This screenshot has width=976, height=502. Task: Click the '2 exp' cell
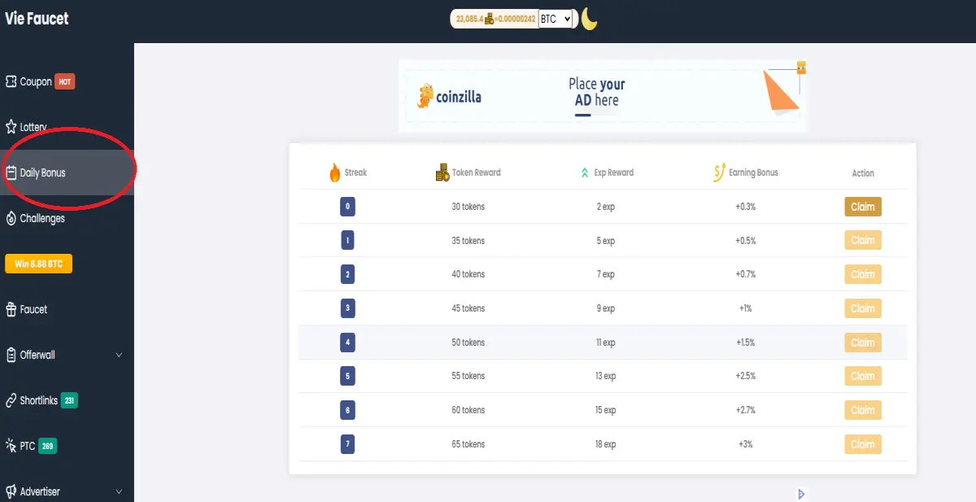coord(606,207)
